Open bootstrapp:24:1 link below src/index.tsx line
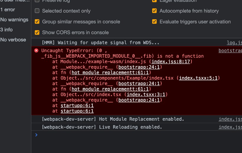Image resolution: width=242 pixels, height=153 pixels. pos(139,100)
